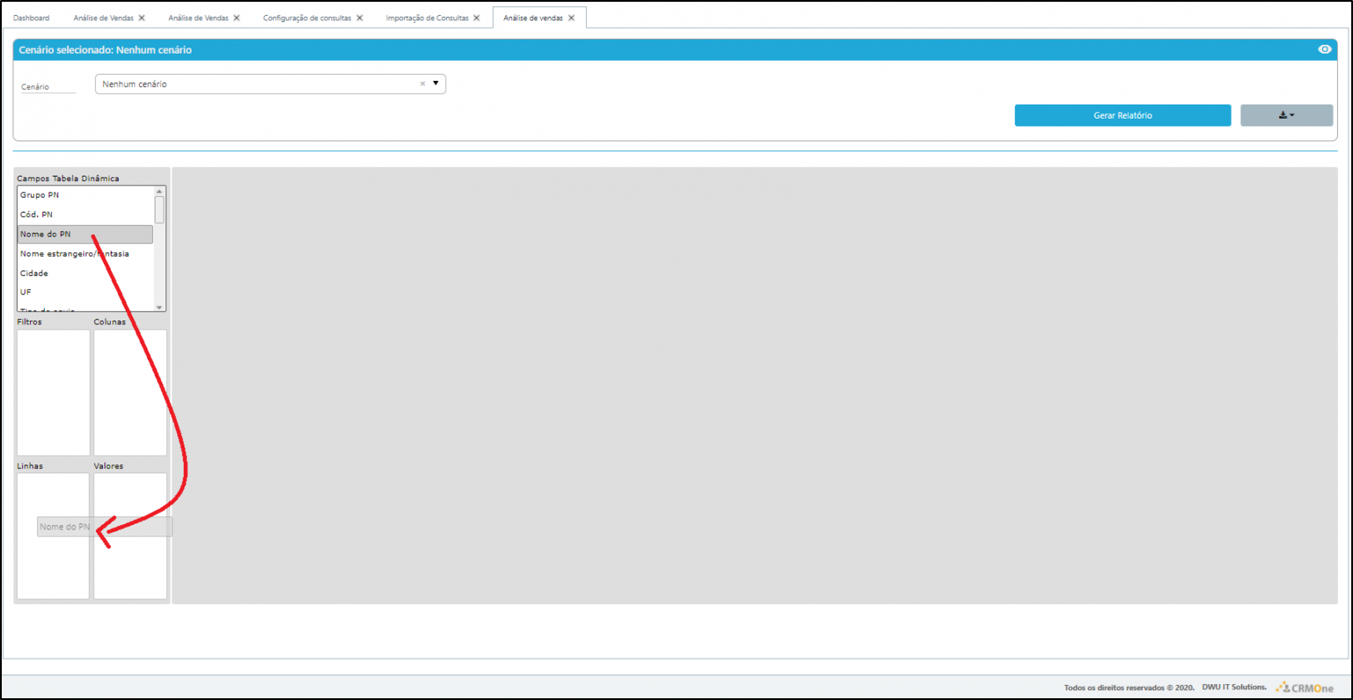The height and width of the screenshot is (700, 1353).
Task: Open the Cenário dropdown arrow
Action: tap(436, 83)
